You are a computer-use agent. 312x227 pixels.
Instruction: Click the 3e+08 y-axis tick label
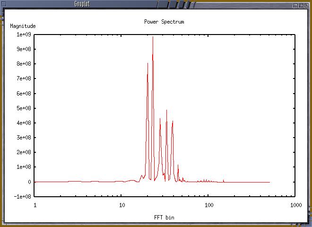pos(24,138)
